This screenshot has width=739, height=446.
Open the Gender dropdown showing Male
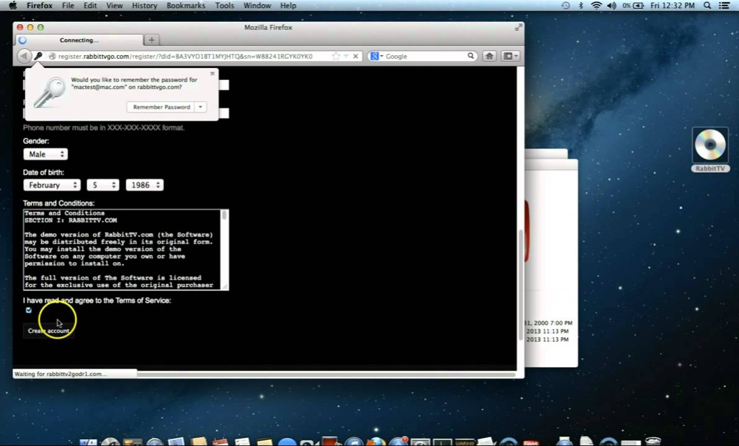click(45, 154)
